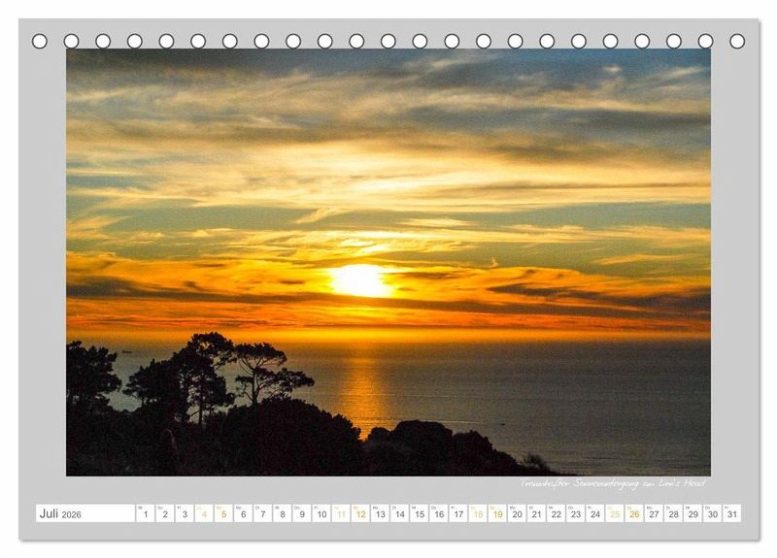Pick Sunday 12 in the date strip

coord(360,513)
